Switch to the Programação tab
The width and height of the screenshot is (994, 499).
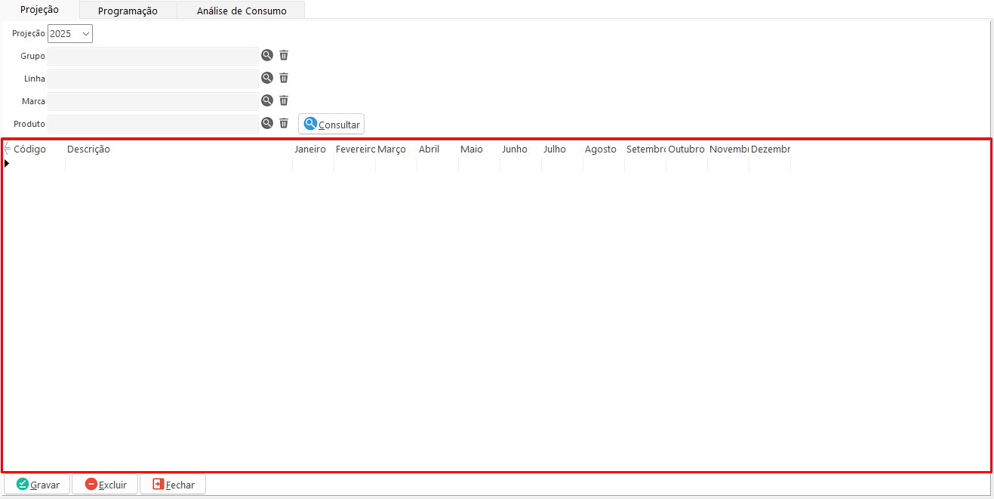(x=128, y=11)
